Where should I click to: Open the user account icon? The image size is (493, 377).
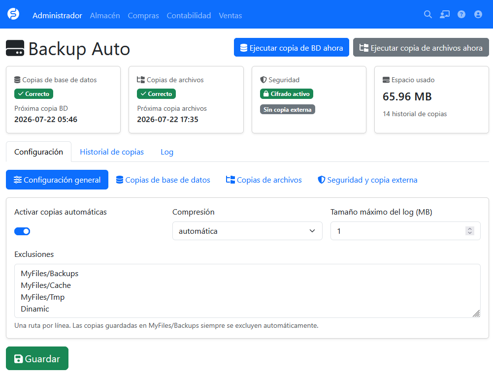[478, 14]
